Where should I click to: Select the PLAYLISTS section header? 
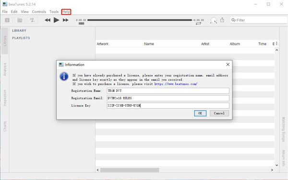(x=21, y=38)
